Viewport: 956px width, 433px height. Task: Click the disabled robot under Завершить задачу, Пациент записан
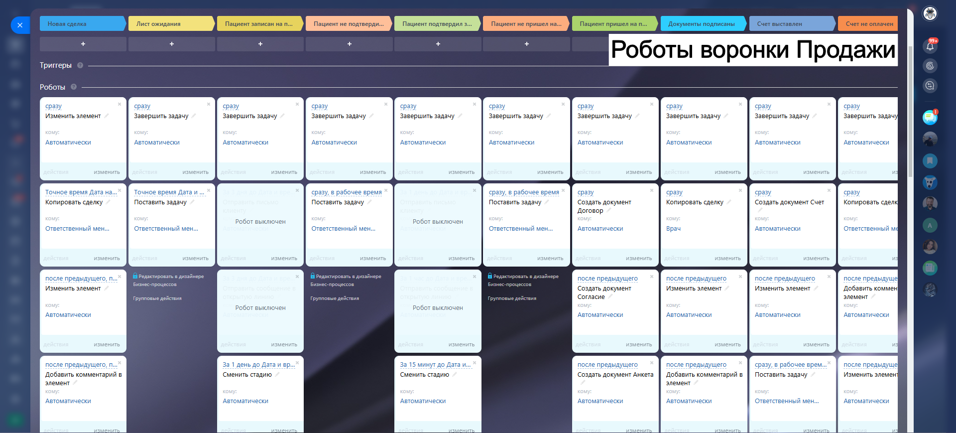click(260, 225)
